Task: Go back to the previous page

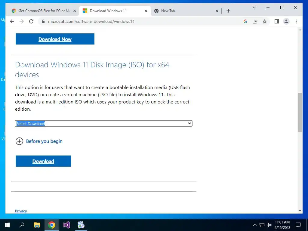Action: click(12, 21)
